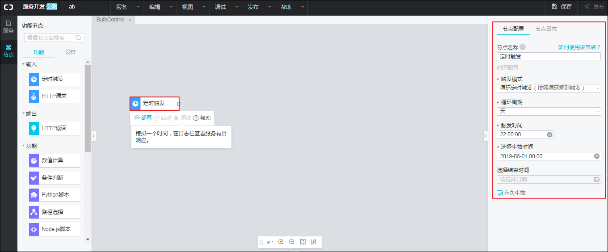Click 调试 in the node action bar
The height and width of the screenshot is (252, 608).
pyautogui.click(x=182, y=118)
